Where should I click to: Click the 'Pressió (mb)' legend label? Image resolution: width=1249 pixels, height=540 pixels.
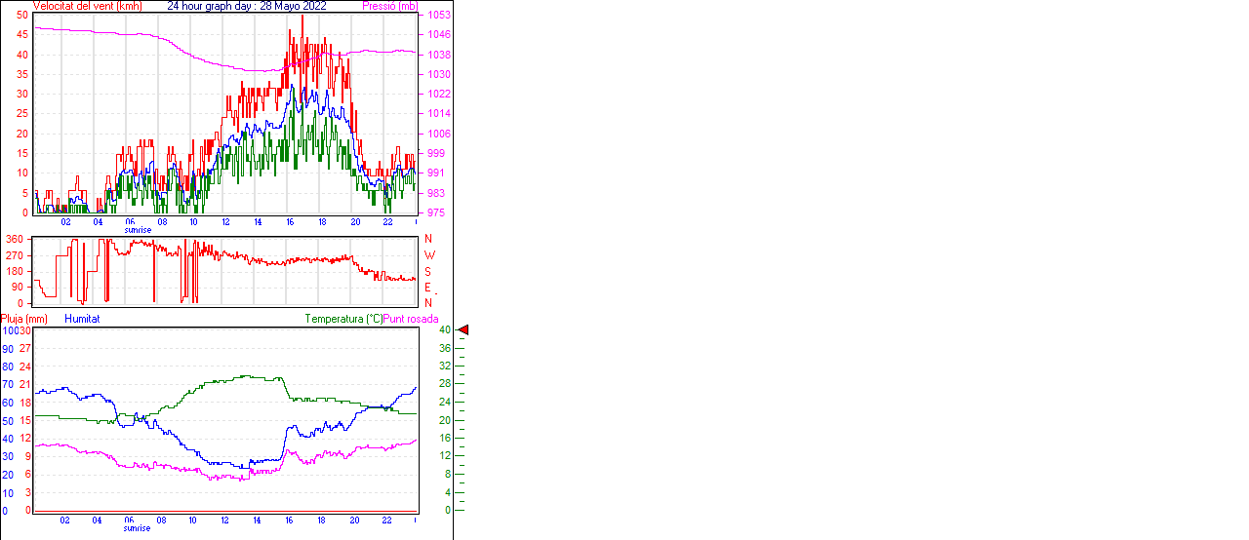pyautogui.click(x=389, y=6)
